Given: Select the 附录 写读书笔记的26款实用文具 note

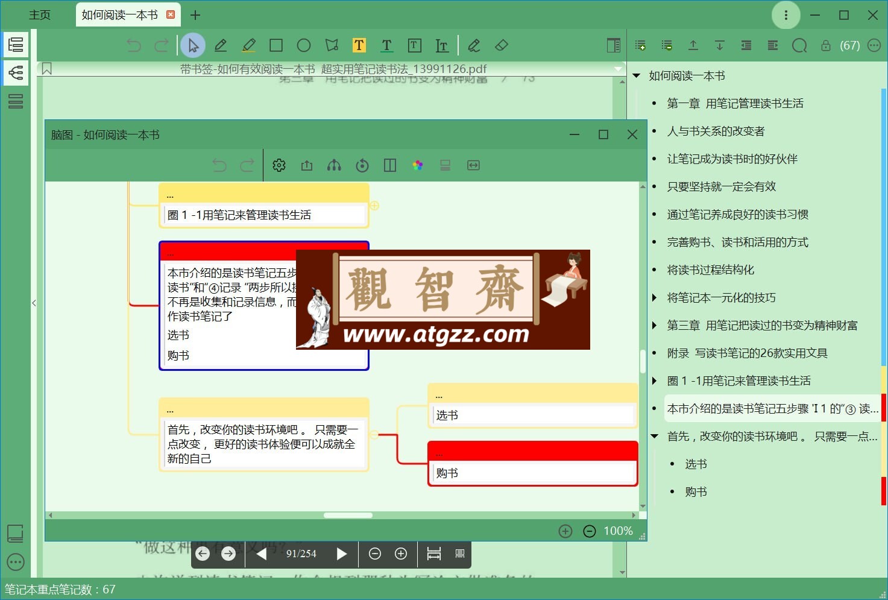Looking at the screenshot, I should 747,353.
